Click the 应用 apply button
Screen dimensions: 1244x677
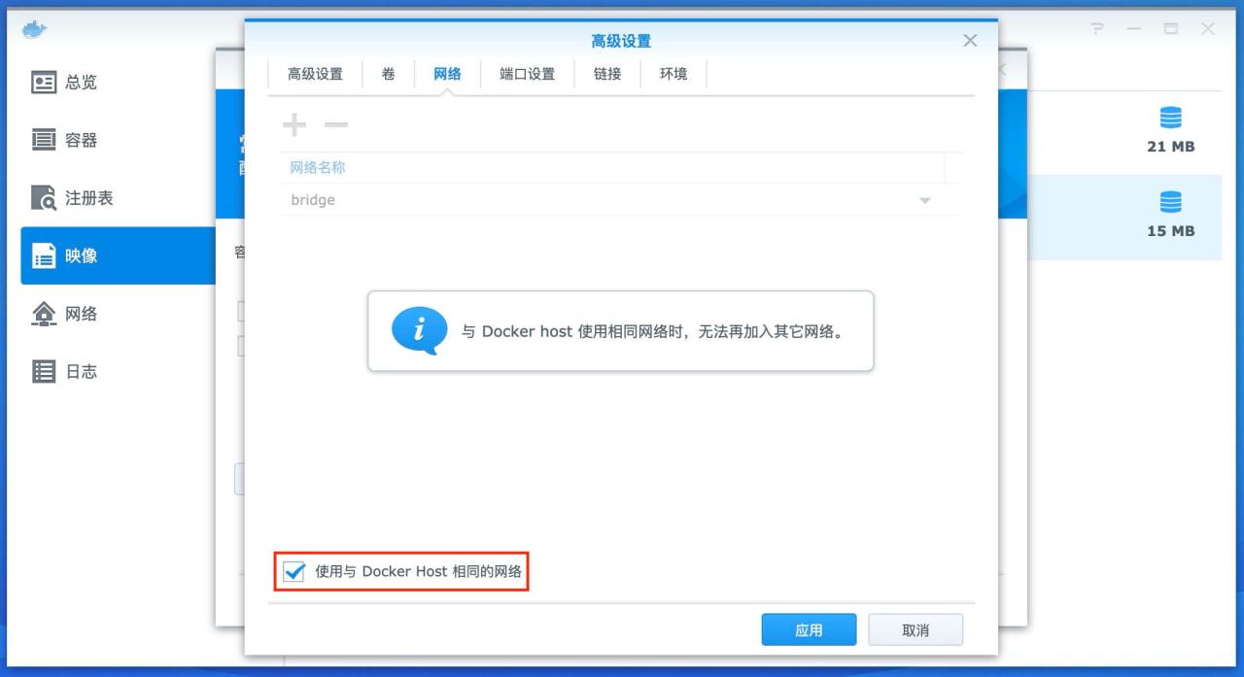809,630
